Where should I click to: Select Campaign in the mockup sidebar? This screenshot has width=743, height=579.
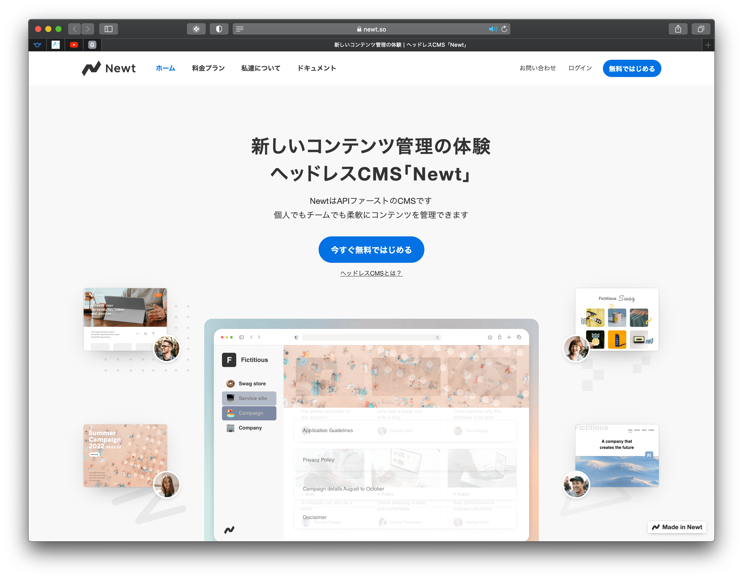[x=249, y=414]
